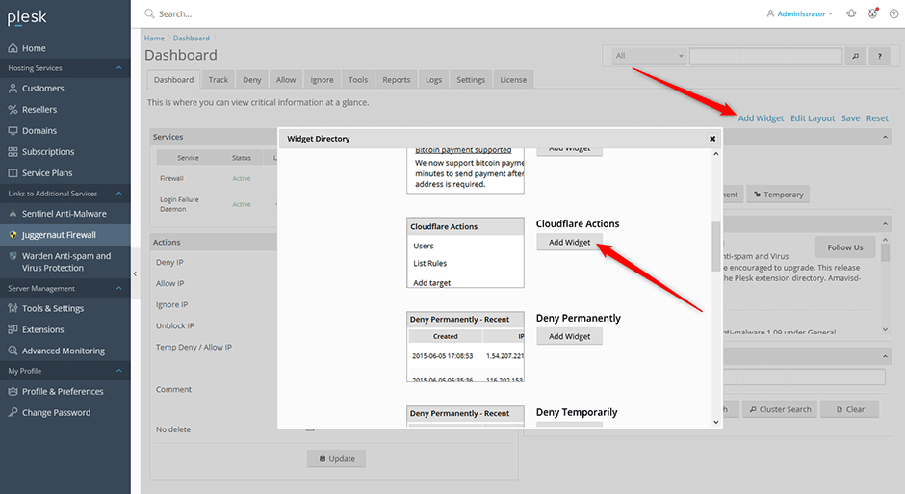Click the Home breadcrumb link
Image resolution: width=905 pixels, height=494 pixels.
pyautogui.click(x=154, y=39)
